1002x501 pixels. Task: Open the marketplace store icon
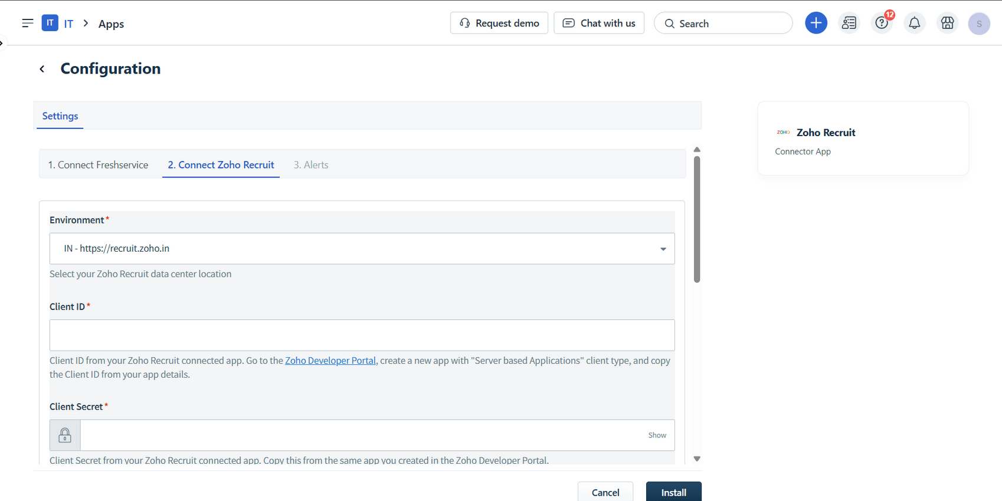[947, 23]
